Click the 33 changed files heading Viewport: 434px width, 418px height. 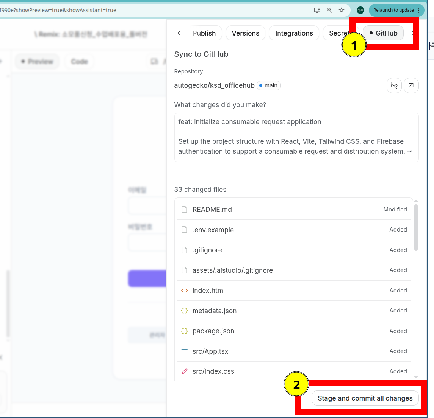(200, 190)
